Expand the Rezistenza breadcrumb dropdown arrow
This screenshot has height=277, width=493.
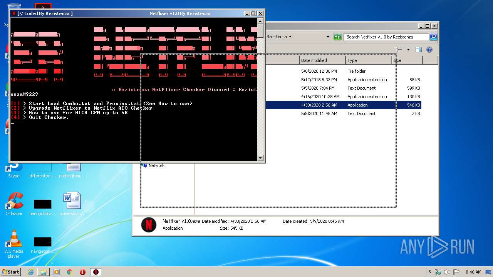(x=290, y=37)
